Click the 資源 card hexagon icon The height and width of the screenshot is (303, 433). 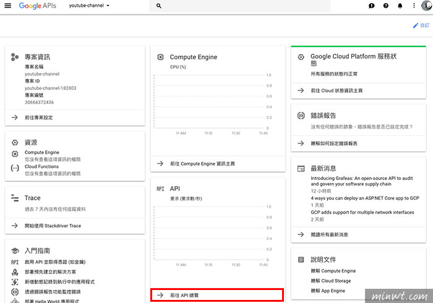point(15,143)
